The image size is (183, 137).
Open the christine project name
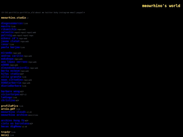(x=8, y=100)
